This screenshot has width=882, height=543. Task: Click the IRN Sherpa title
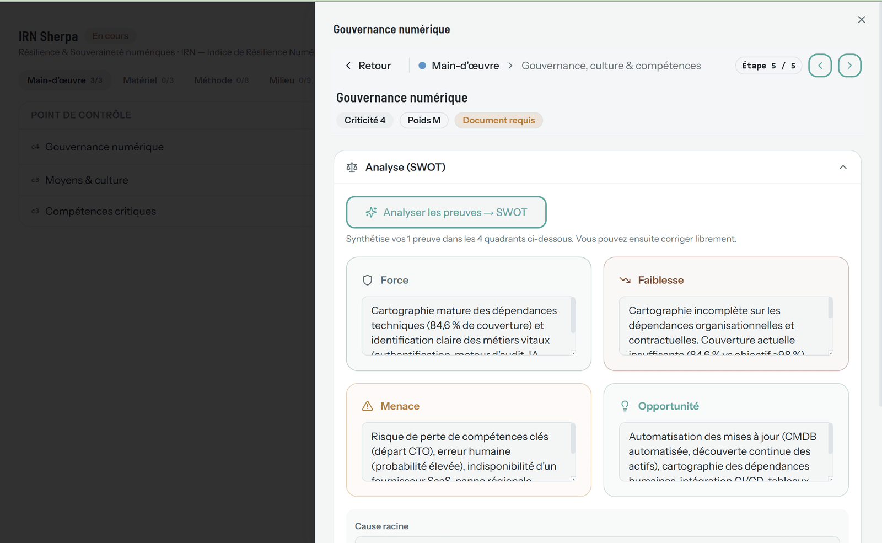pos(48,36)
